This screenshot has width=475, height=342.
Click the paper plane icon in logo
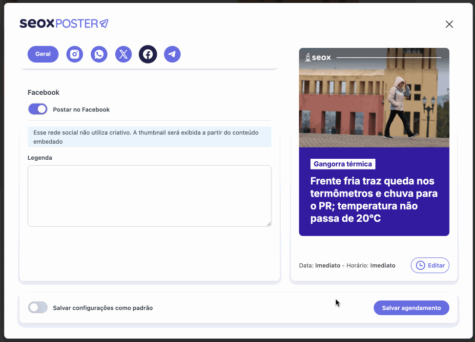point(103,23)
